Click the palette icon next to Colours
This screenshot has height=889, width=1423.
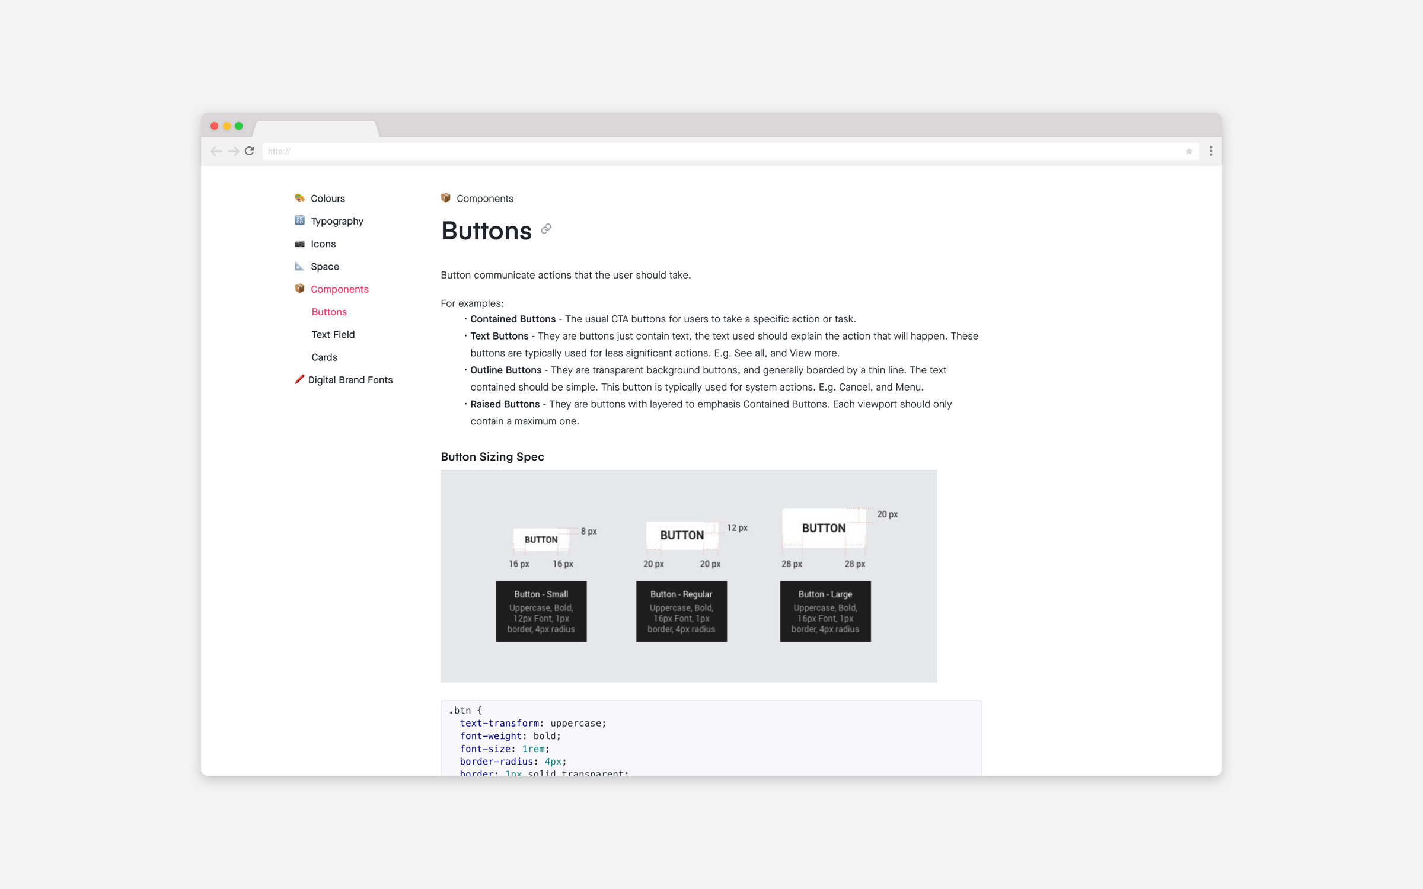click(300, 198)
